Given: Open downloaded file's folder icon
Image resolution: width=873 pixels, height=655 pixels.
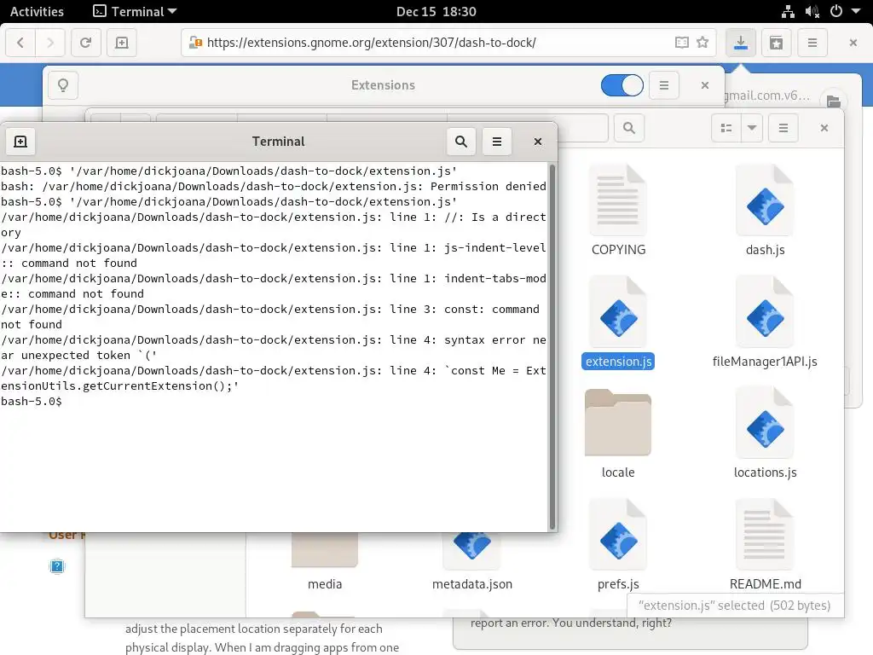Looking at the screenshot, I should tap(833, 101).
